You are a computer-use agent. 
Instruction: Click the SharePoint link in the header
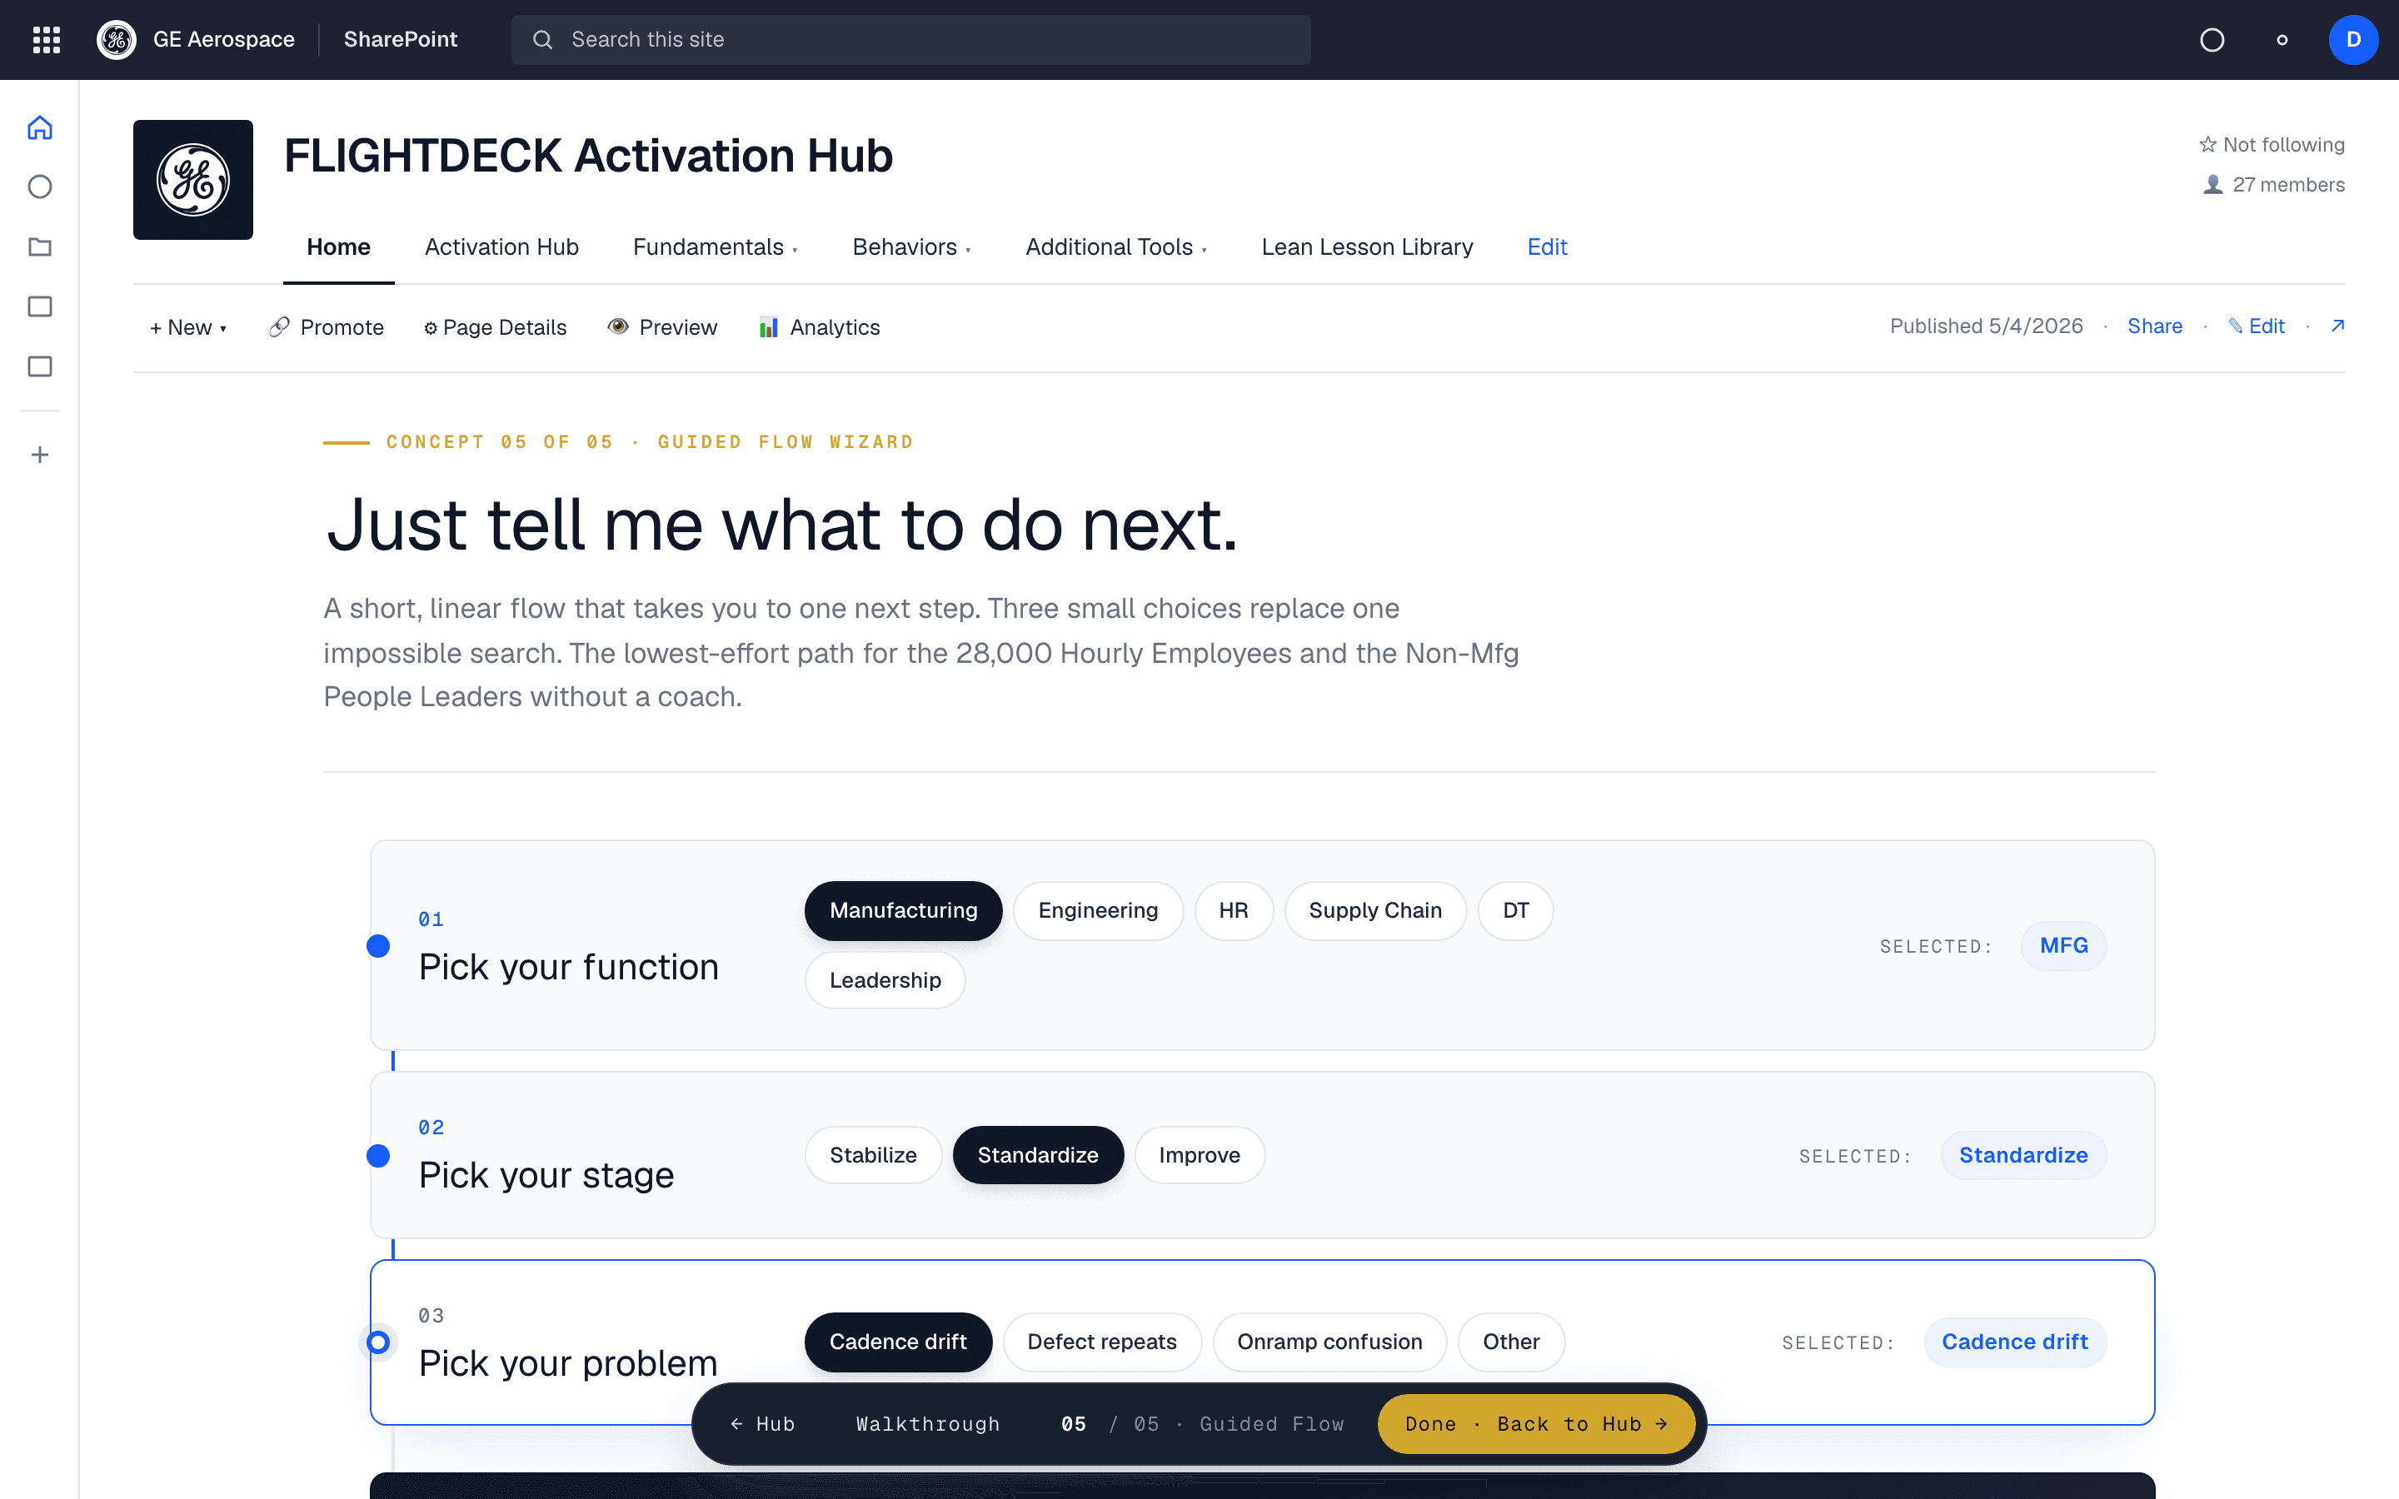tap(401, 40)
